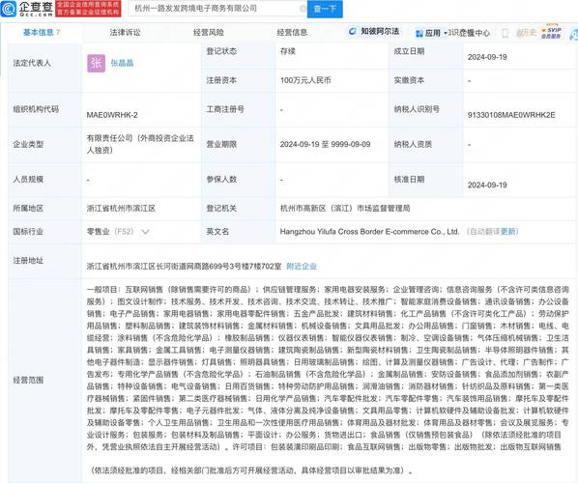Click the Qcc.com logo icon

click(8, 9)
